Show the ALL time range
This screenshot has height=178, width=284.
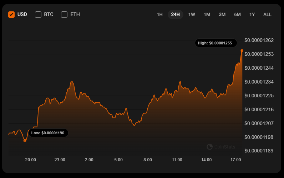[267, 15]
